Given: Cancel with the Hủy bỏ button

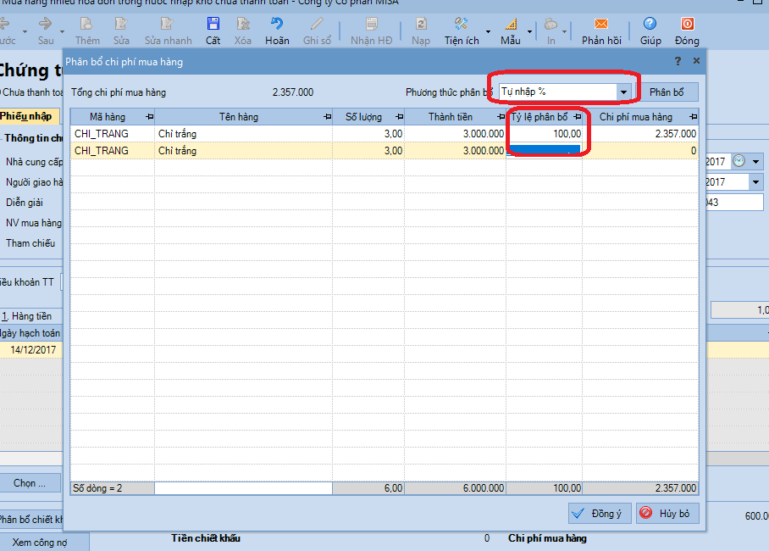Looking at the screenshot, I should [x=667, y=514].
